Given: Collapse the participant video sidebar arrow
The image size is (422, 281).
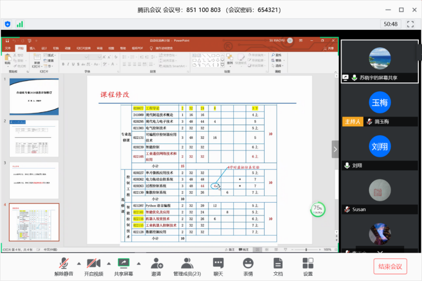Looking at the screenshot, I should tap(335, 150).
